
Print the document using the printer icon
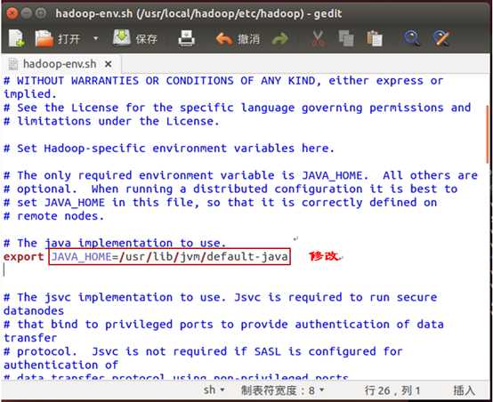(x=187, y=38)
